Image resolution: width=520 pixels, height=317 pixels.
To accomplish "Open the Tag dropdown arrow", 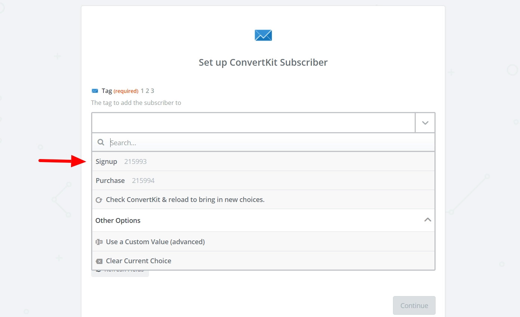I will click(x=425, y=122).
